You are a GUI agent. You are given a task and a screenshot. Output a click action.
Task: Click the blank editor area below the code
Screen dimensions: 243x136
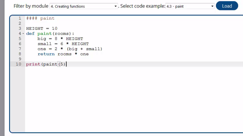(x=122, y=100)
